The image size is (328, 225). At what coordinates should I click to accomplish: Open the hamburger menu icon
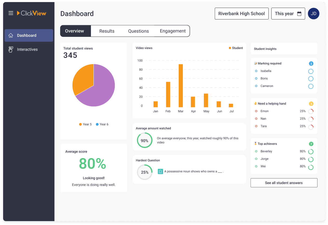pos(11,13)
